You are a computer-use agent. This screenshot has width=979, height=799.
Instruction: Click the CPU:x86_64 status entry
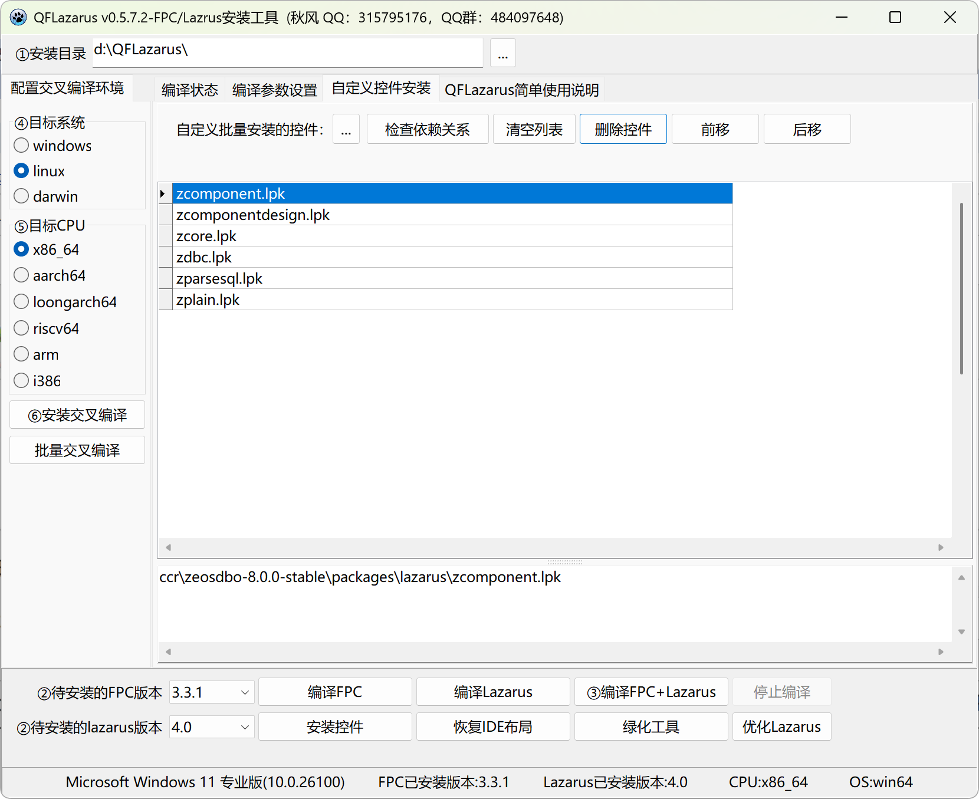pos(768,782)
